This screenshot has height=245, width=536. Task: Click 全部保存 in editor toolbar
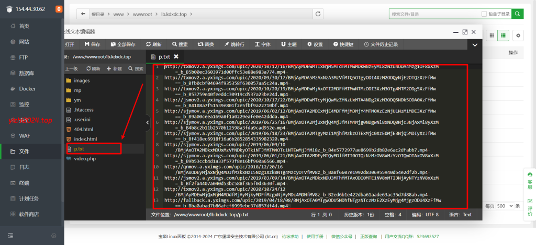(123, 44)
